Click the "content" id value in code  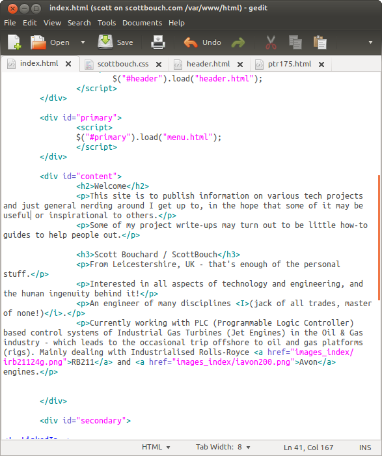96,177
